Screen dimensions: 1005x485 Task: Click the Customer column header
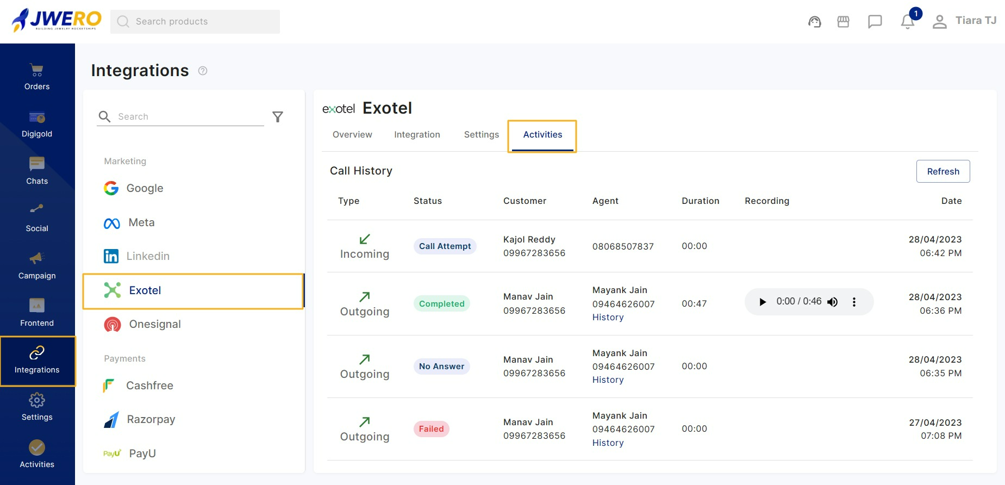525,201
